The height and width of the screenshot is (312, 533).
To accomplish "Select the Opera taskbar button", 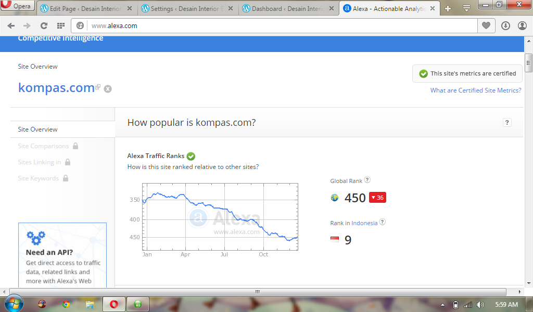I will point(114,304).
